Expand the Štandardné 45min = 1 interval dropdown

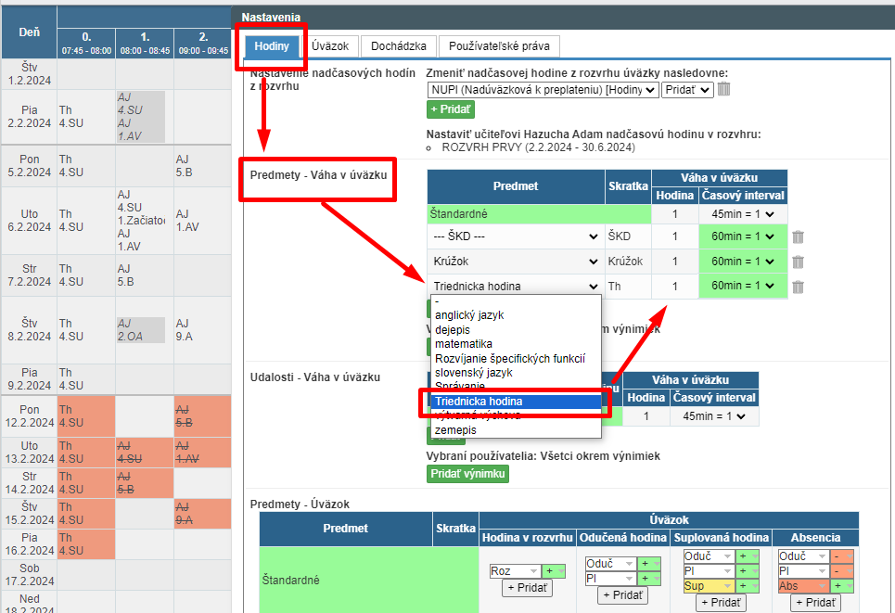(743, 214)
